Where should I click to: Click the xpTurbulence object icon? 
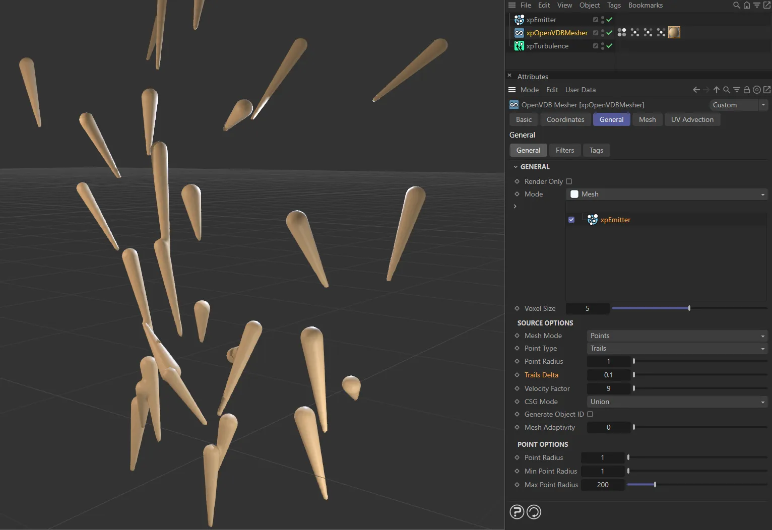coord(519,46)
